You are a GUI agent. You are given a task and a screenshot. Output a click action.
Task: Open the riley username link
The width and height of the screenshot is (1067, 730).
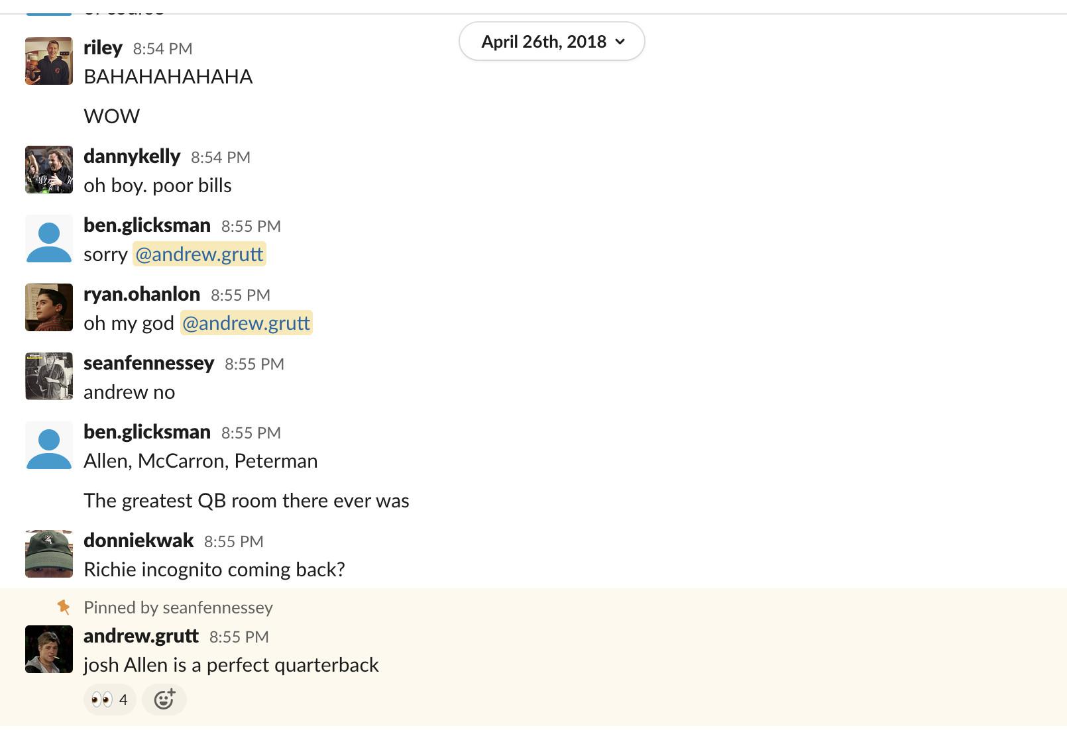[x=103, y=48]
